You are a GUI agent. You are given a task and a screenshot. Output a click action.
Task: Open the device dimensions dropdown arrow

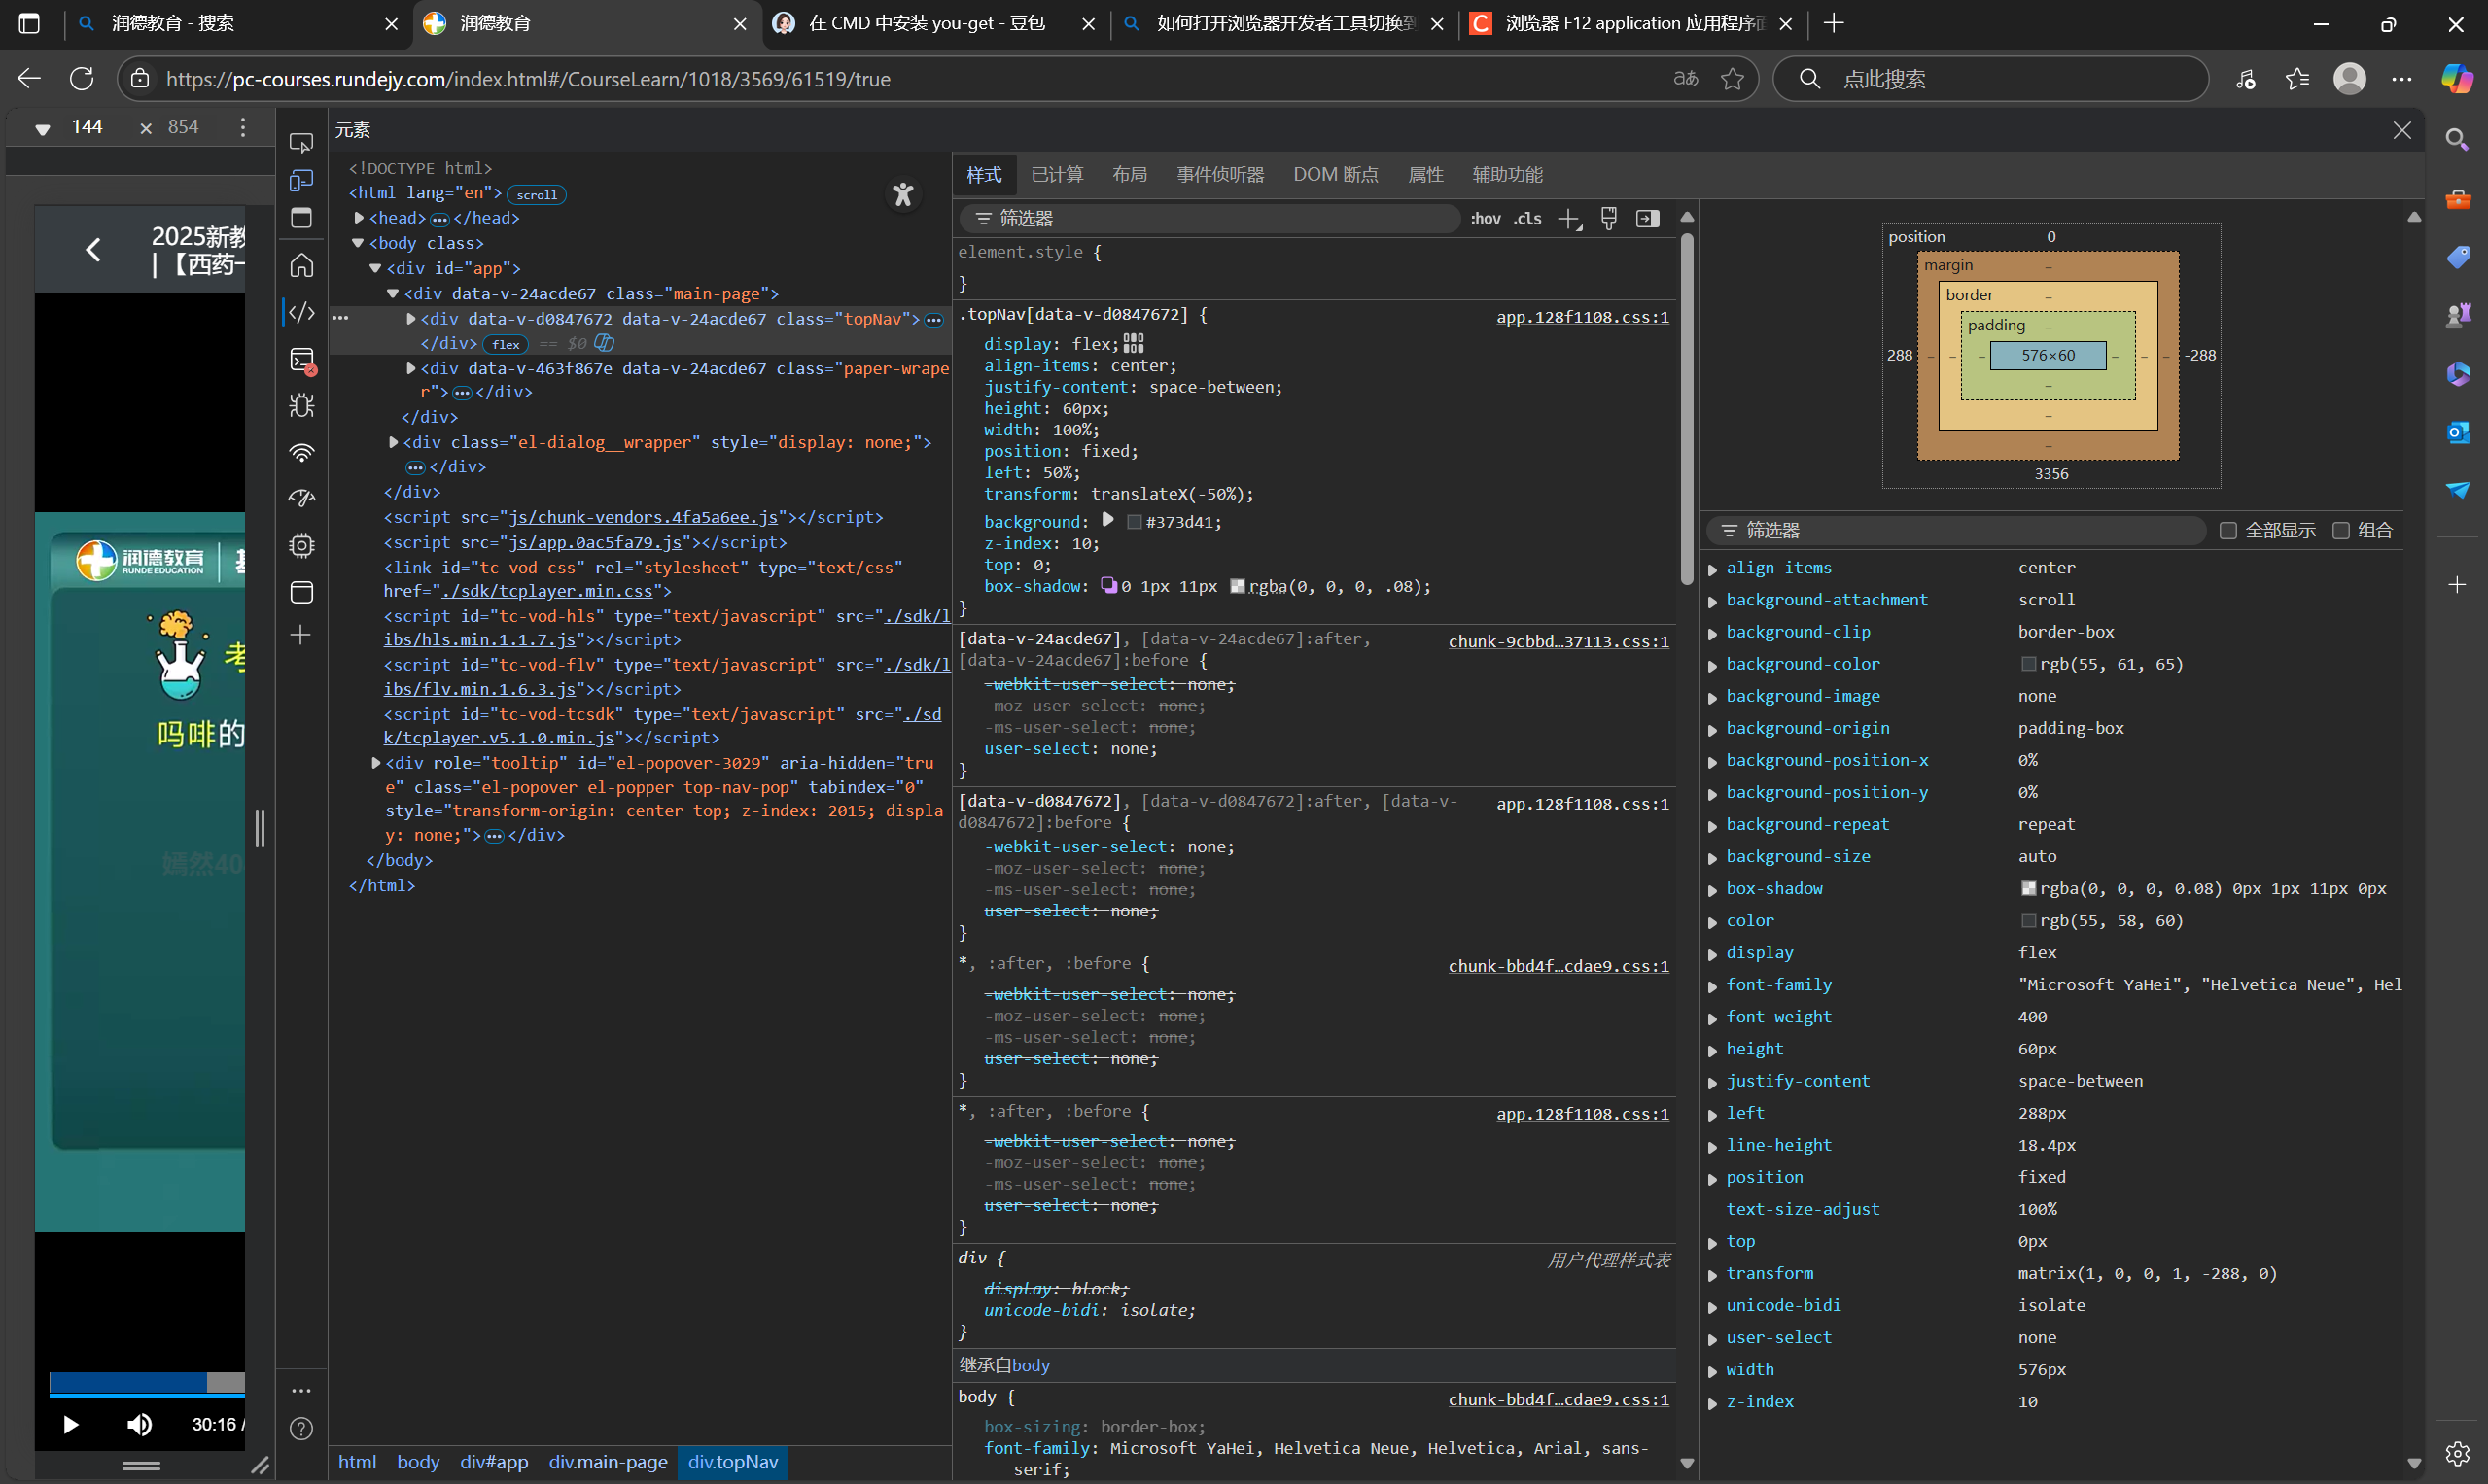point(42,128)
